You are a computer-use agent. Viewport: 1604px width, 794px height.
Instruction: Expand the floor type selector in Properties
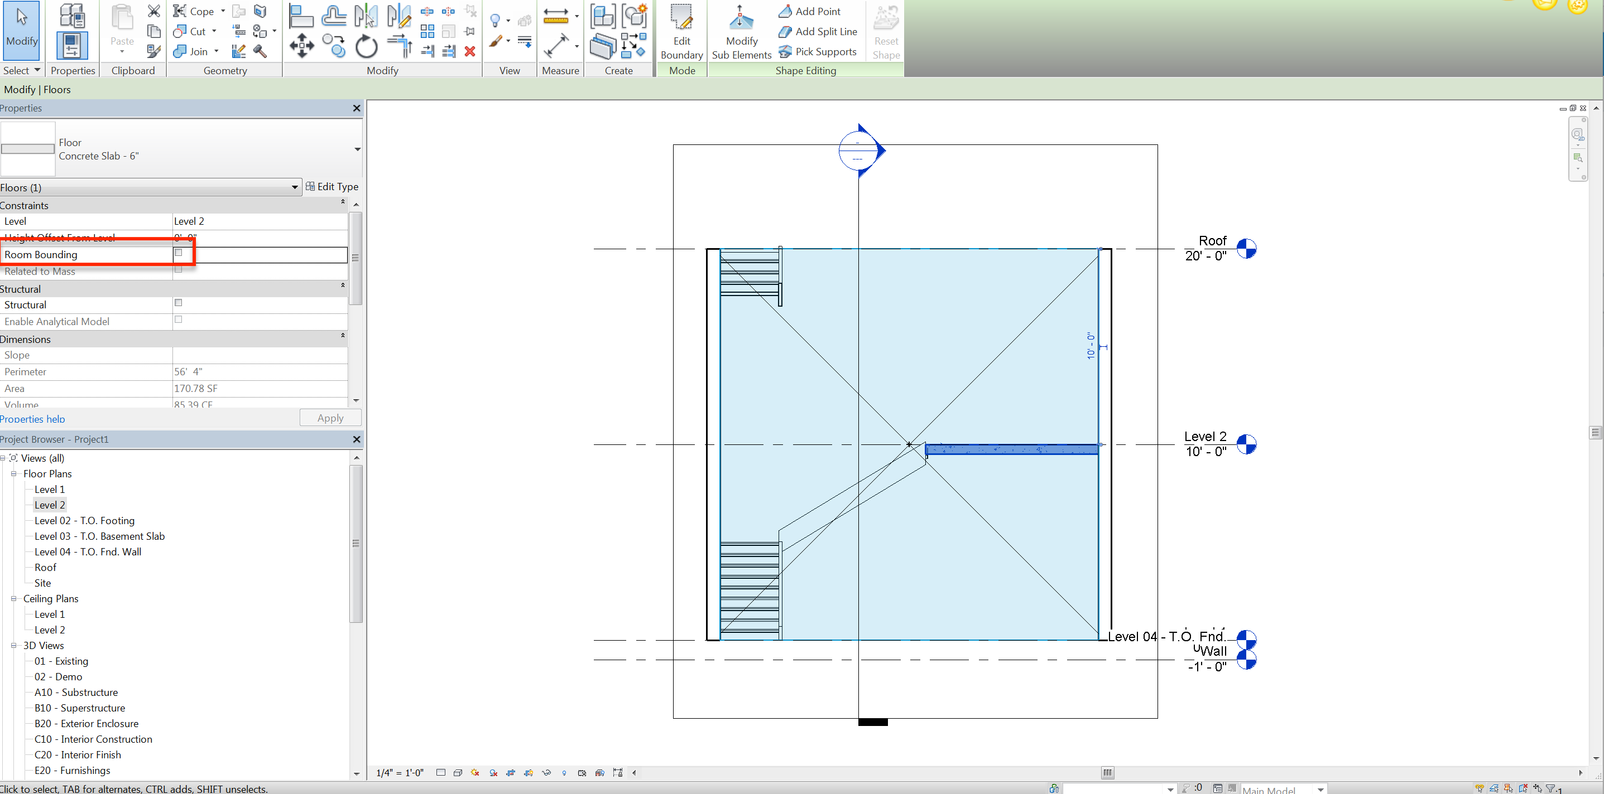[357, 149]
